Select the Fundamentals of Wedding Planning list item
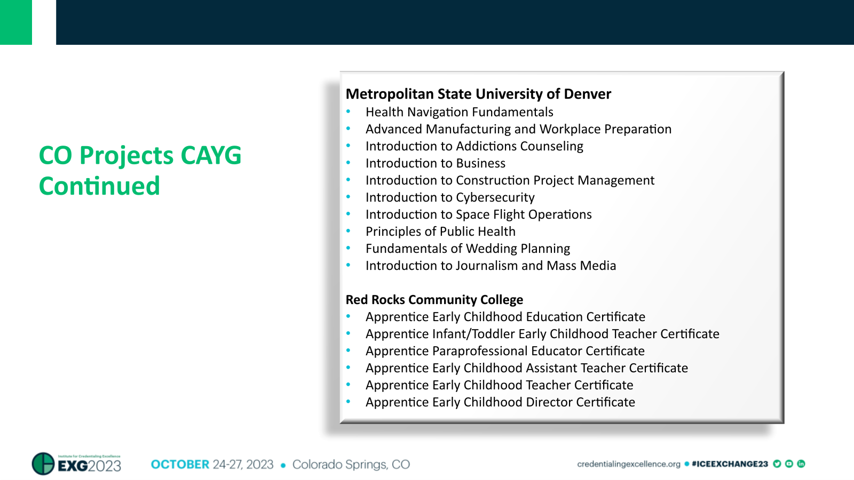 [x=468, y=247]
